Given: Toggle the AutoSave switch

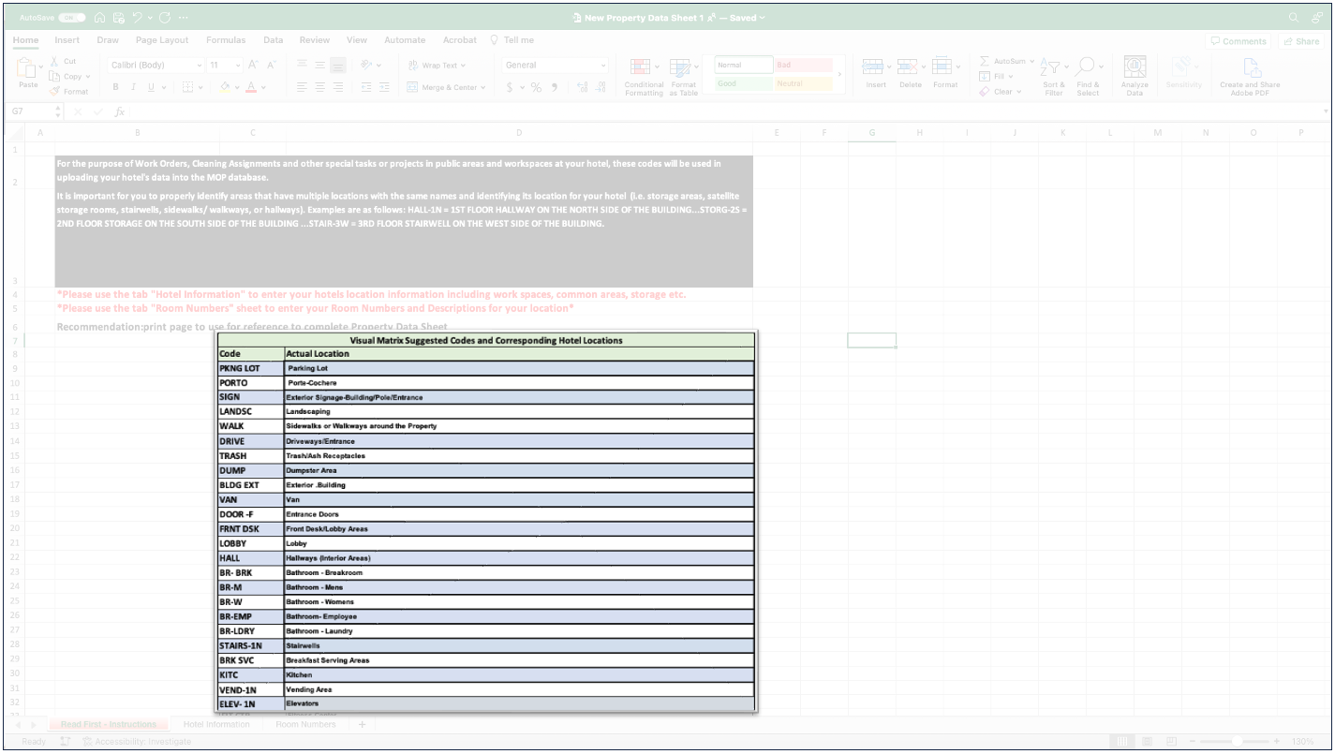Looking at the screenshot, I should 71,18.
